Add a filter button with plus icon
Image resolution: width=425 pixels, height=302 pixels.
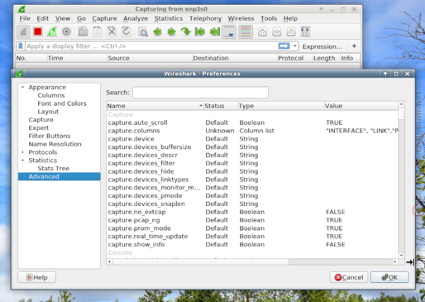354,46
